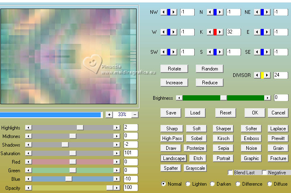Confirm with the OK button
This screenshot has height=193, width=291.
255,113
